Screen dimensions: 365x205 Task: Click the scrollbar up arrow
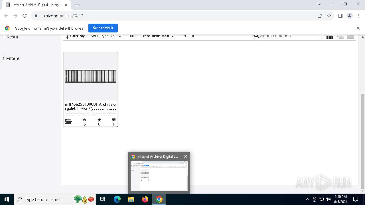[x=362, y=37]
